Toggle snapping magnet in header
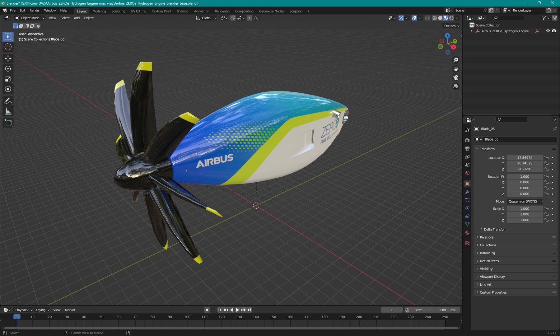Viewport: 560px width, 336px height. [233, 18]
